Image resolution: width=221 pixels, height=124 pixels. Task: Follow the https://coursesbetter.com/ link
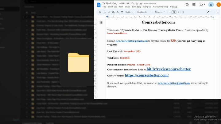(147, 75)
